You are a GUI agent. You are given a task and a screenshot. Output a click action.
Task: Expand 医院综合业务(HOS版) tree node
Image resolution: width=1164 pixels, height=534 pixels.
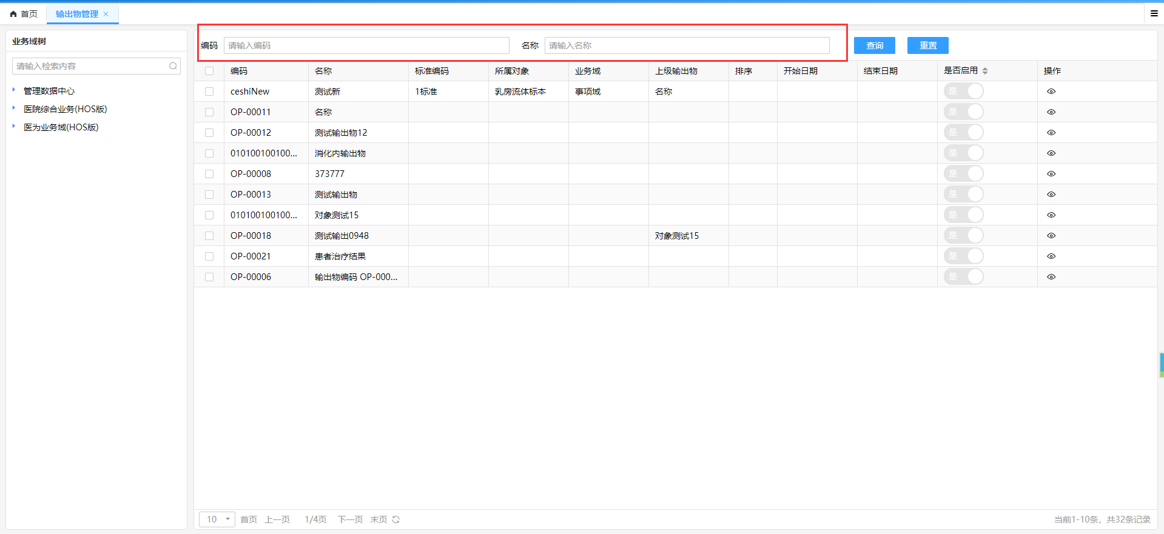click(14, 108)
